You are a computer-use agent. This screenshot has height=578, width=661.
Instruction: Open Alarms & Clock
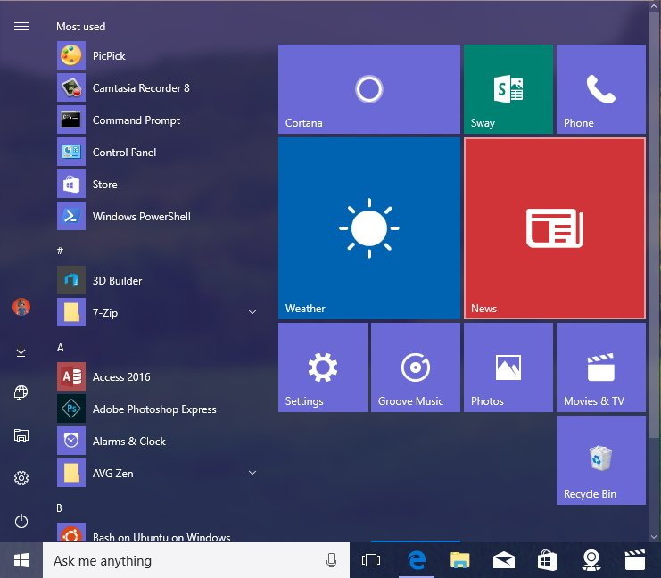click(x=158, y=441)
